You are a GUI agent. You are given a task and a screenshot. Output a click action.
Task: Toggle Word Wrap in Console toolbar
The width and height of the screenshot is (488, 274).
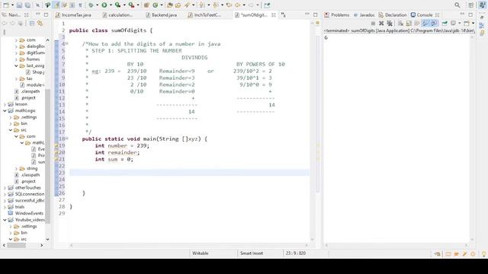pyautogui.click(x=417, y=23)
